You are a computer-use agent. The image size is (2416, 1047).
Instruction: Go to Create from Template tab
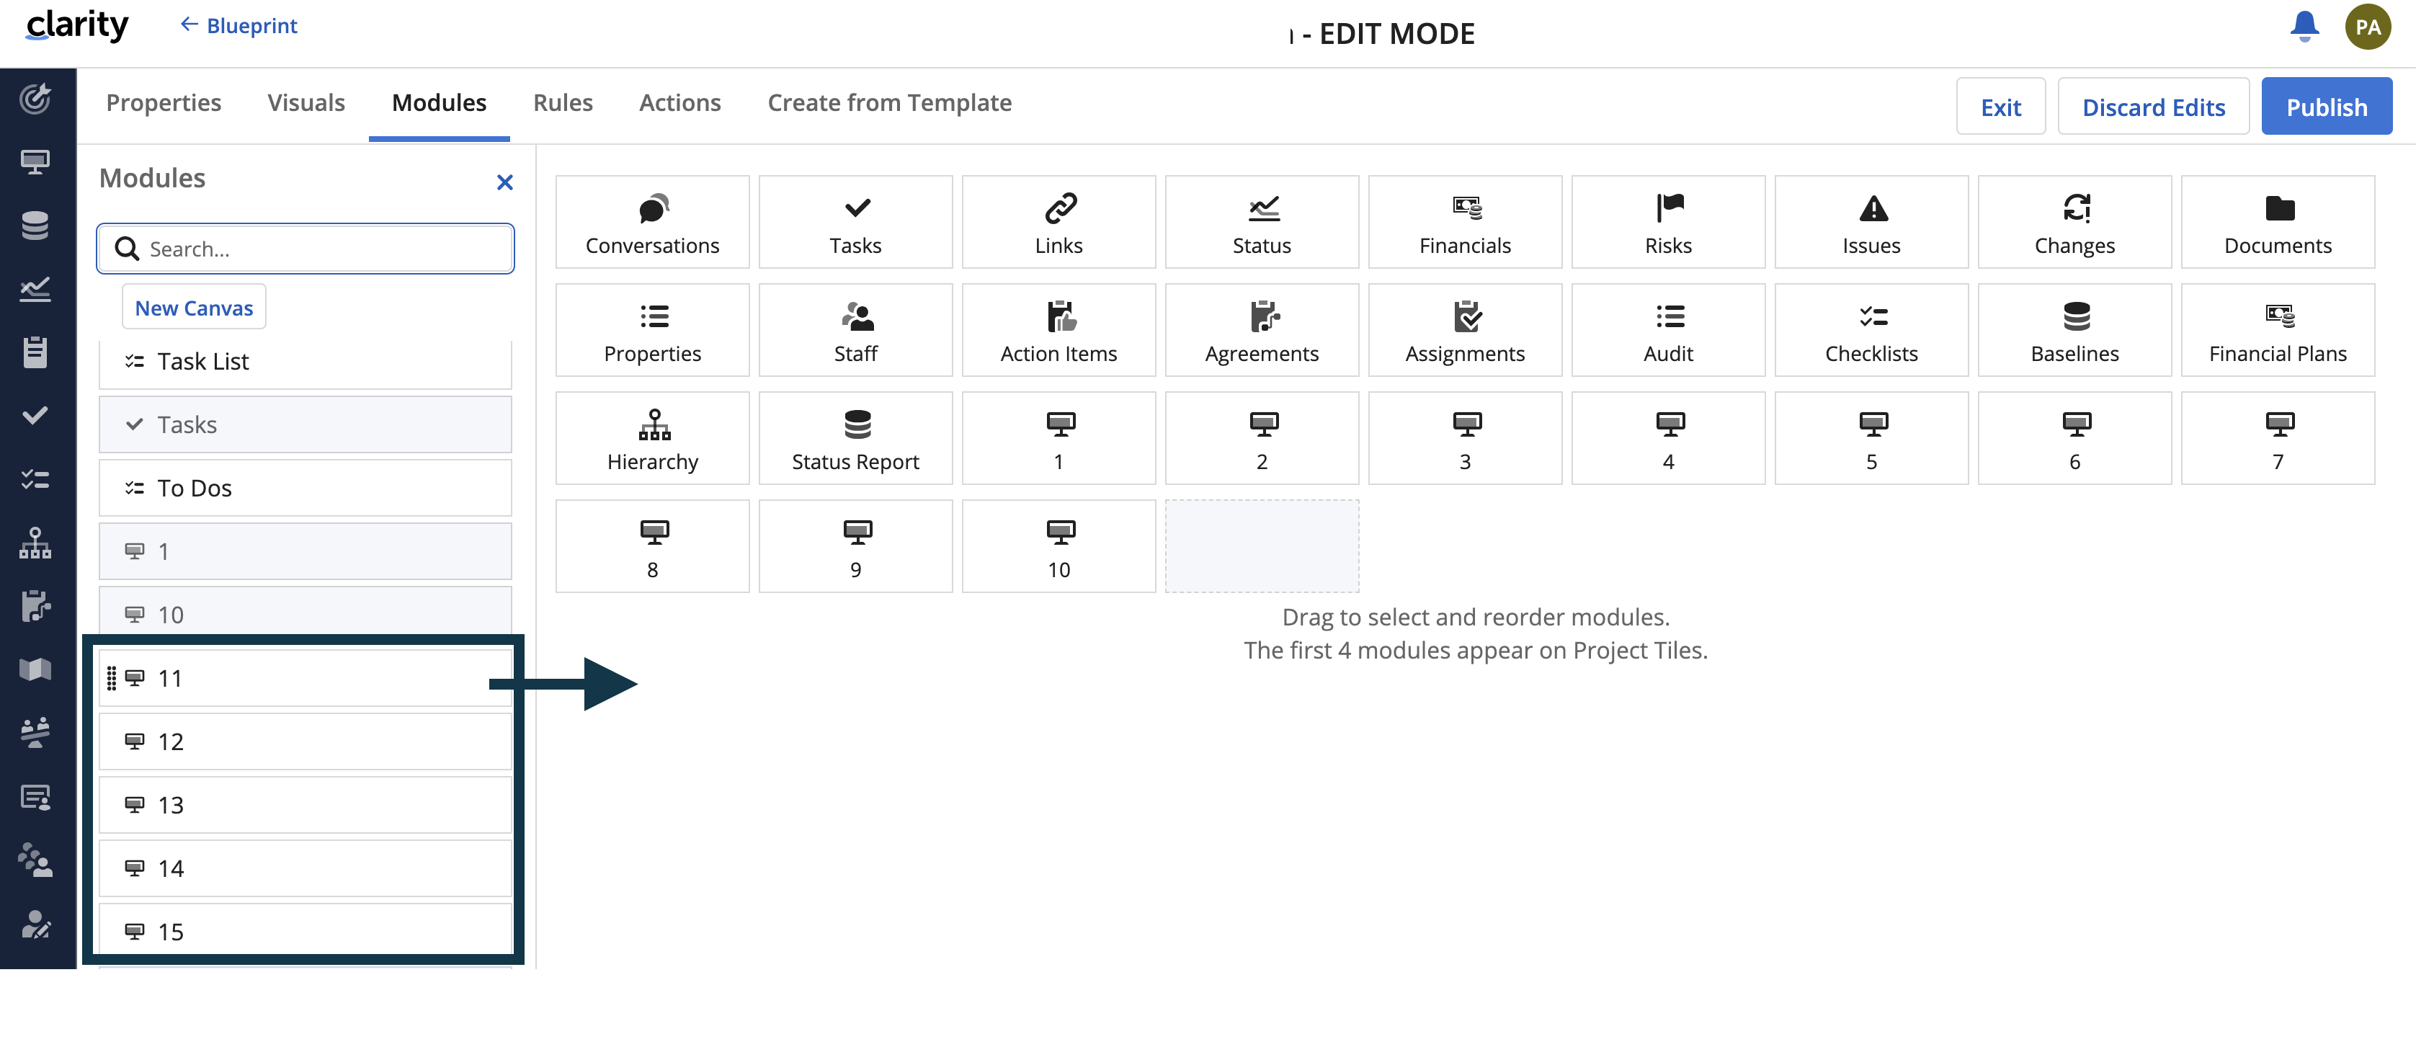coord(889,102)
